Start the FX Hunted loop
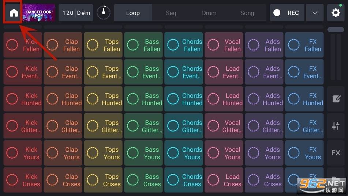Screen dimensions: 348x196 304,99
